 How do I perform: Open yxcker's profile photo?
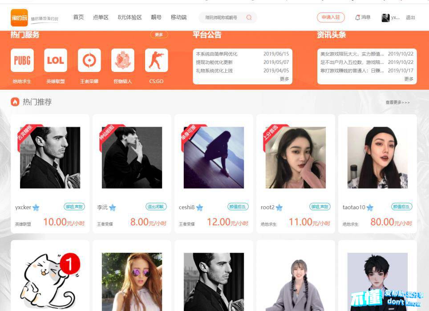50,158
